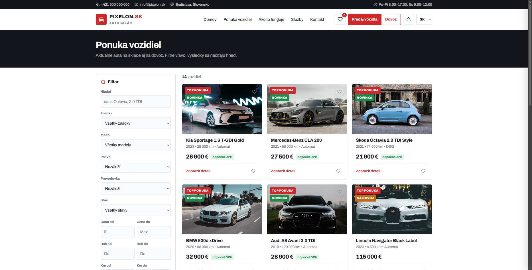The height and width of the screenshot is (270, 532).
Task: Open the Palivo dropdown
Action: click(x=136, y=167)
